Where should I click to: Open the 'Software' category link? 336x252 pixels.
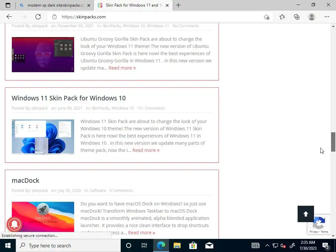click(x=98, y=190)
